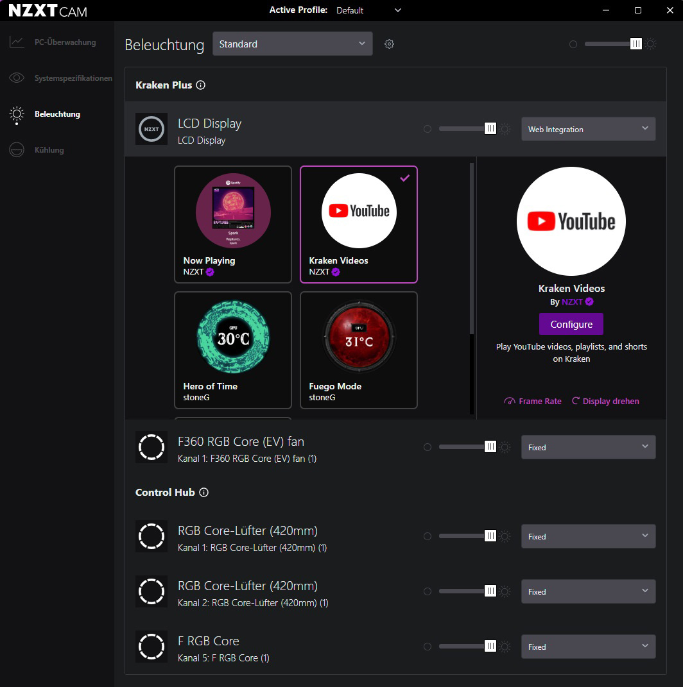The image size is (683, 687).
Task: Click Kanal 2 RGB Core-Lüfter ring icon
Action: [x=151, y=591]
